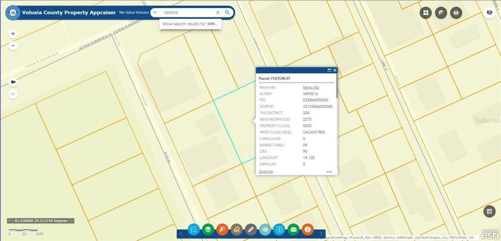The width and height of the screenshot is (501, 241).
Task: Zoom out with the minus button
Action: pos(13,46)
